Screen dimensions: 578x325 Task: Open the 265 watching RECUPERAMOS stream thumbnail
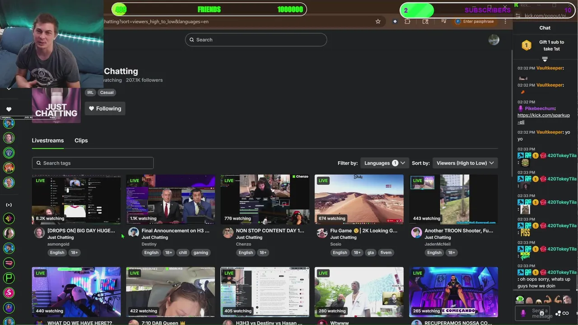click(453, 292)
